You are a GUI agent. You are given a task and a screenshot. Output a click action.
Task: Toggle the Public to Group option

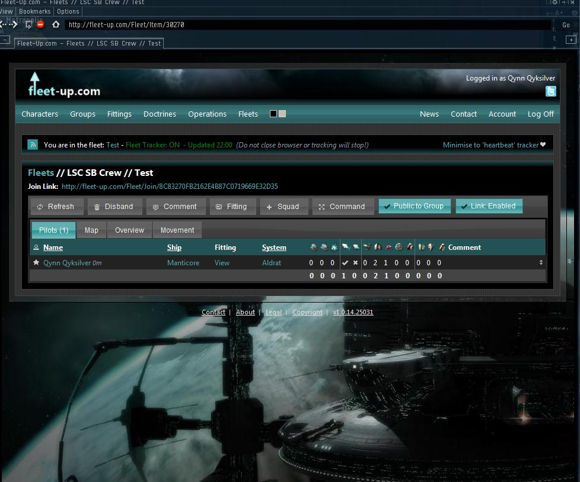pos(415,206)
